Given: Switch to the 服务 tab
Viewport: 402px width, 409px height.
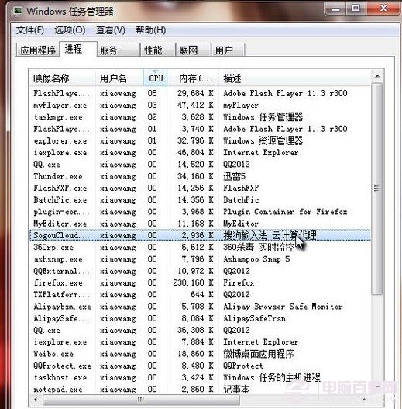Looking at the screenshot, I should pyautogui.click(x=119, y=50).
